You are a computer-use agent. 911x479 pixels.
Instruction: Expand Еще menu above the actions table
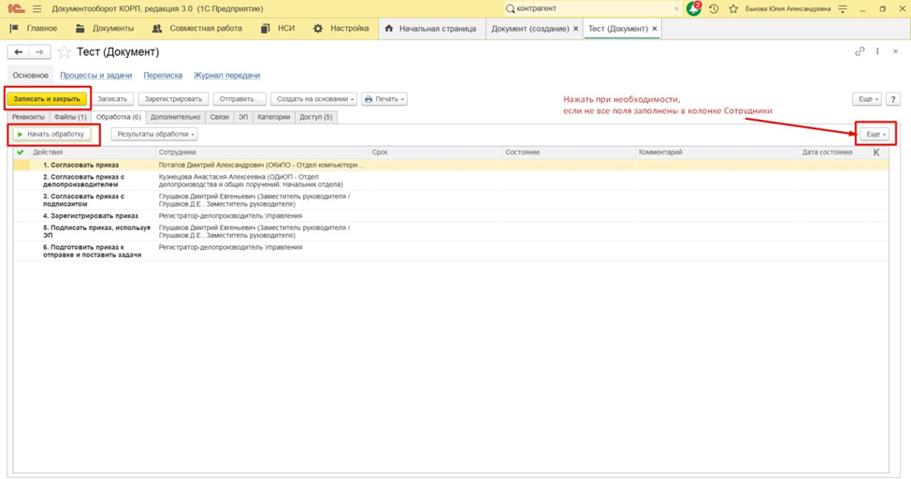[x=875, y=135]
